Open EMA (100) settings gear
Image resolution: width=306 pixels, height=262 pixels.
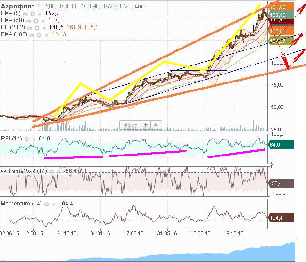tap(40, 35)
